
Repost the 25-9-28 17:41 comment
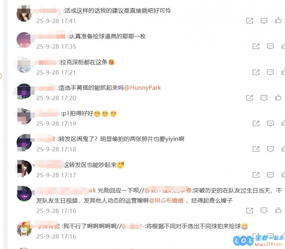tap(249, 21)
